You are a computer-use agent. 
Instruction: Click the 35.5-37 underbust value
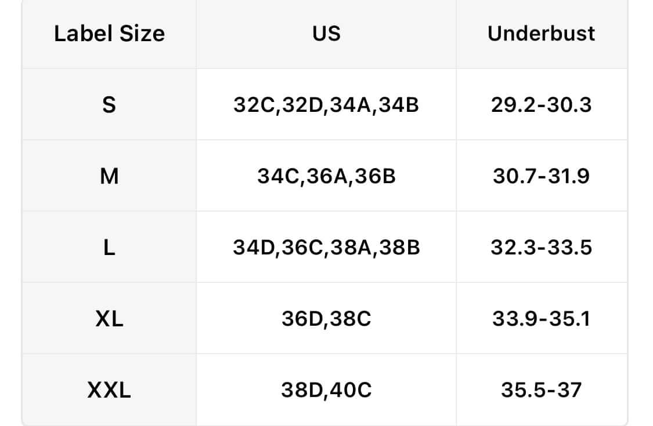541,390
